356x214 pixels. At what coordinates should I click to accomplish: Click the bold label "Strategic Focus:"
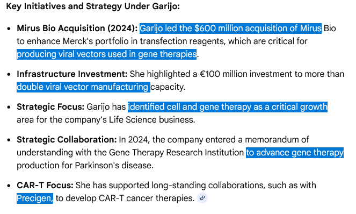(50, 107)
